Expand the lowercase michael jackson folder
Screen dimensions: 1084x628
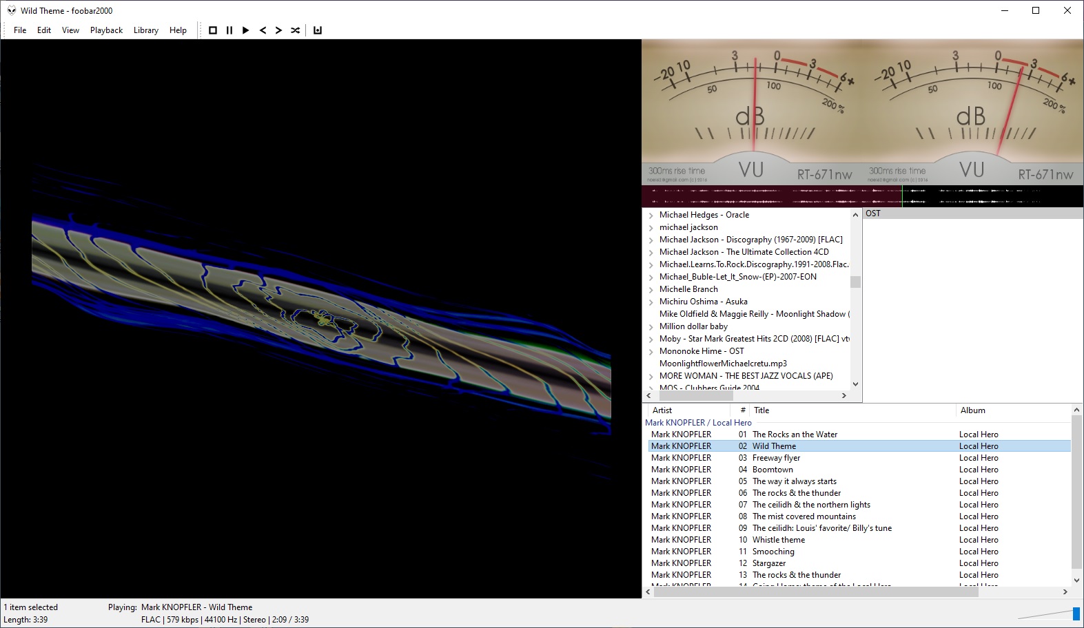[651, 228]
